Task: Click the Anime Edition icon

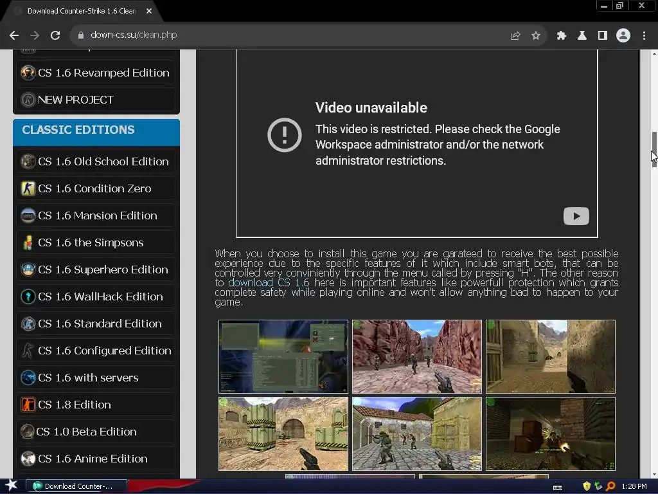Action: pos(28,458)
